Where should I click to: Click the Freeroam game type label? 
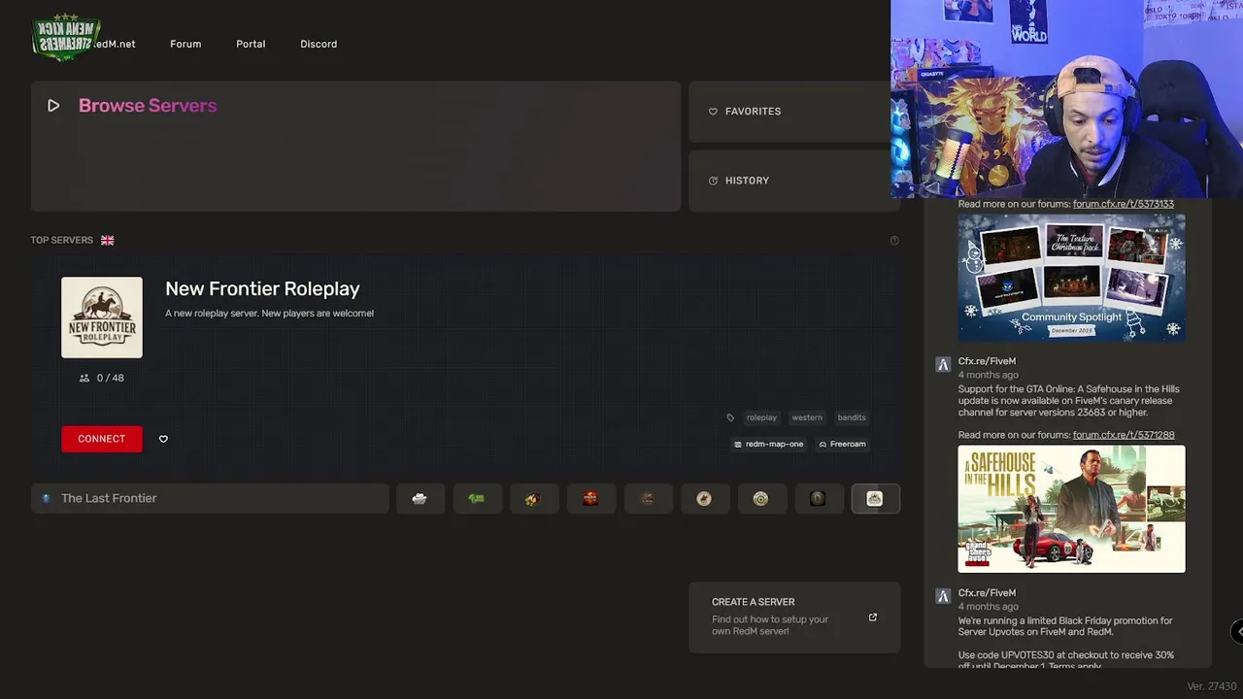click(x=842, y=444)
